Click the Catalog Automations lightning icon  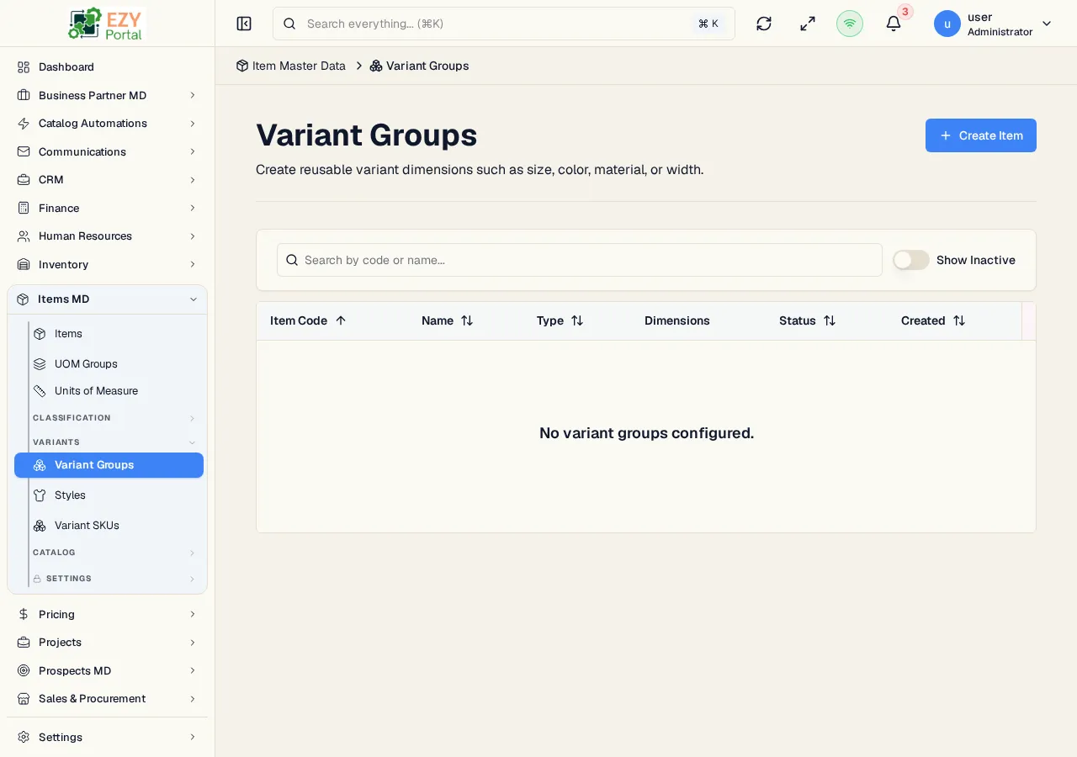tap(24, 124)
